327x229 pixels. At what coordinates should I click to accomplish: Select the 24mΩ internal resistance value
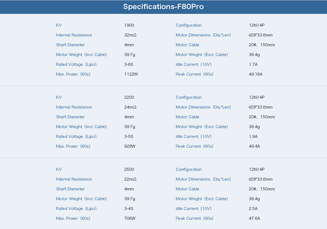(130, 107)
